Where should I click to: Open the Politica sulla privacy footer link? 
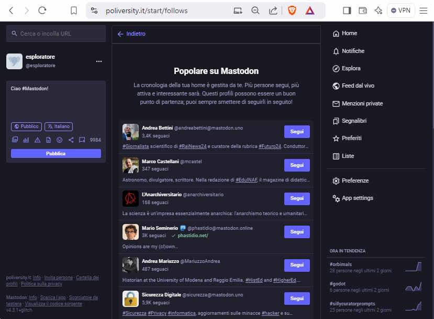coord(41,284)
